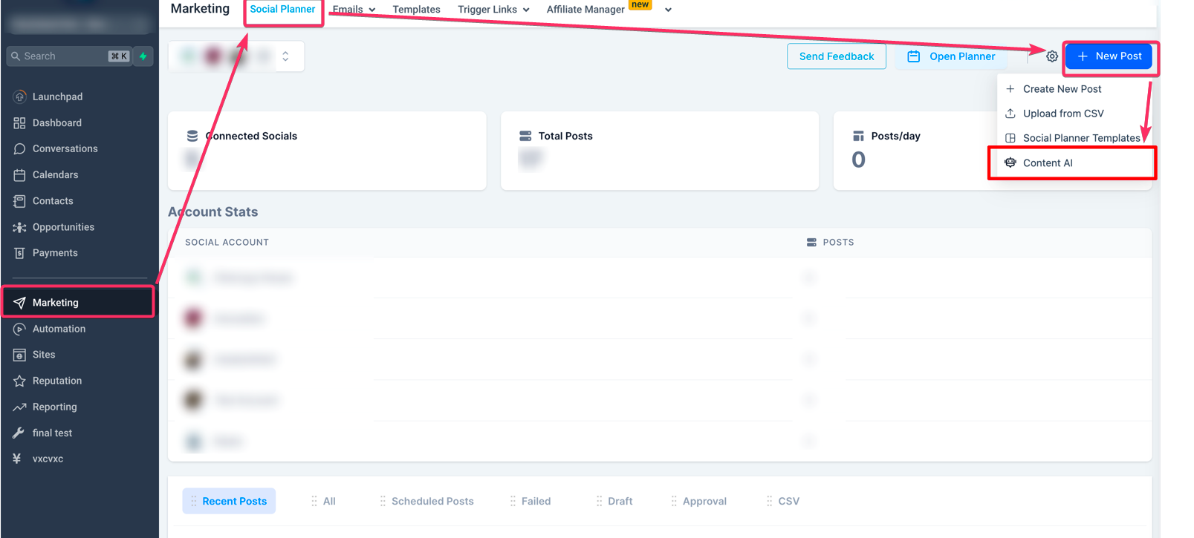Viewport: 1194px width, 538px height.
Task: Click the Open Planner button
Action: (952, 56)
